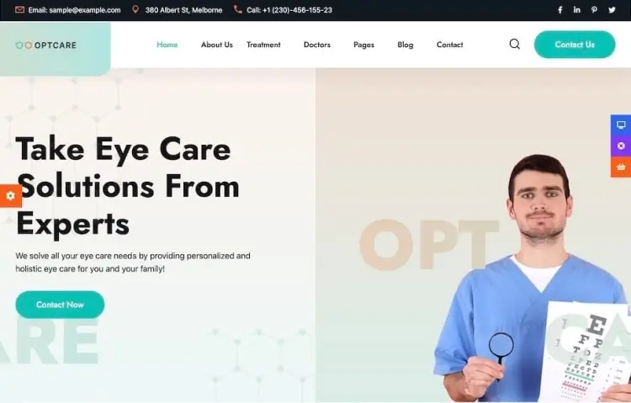631x403 pixels.
Task: Click the OPTCARE logo
Action: tap(46, 45)
